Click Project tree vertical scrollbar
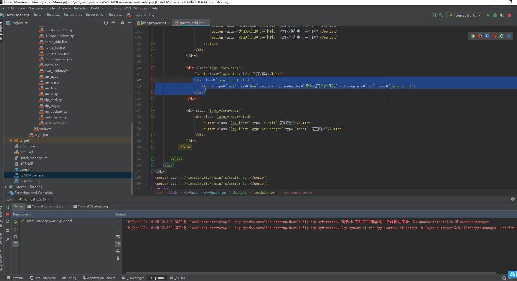517x281 pixels. [132, 159]
